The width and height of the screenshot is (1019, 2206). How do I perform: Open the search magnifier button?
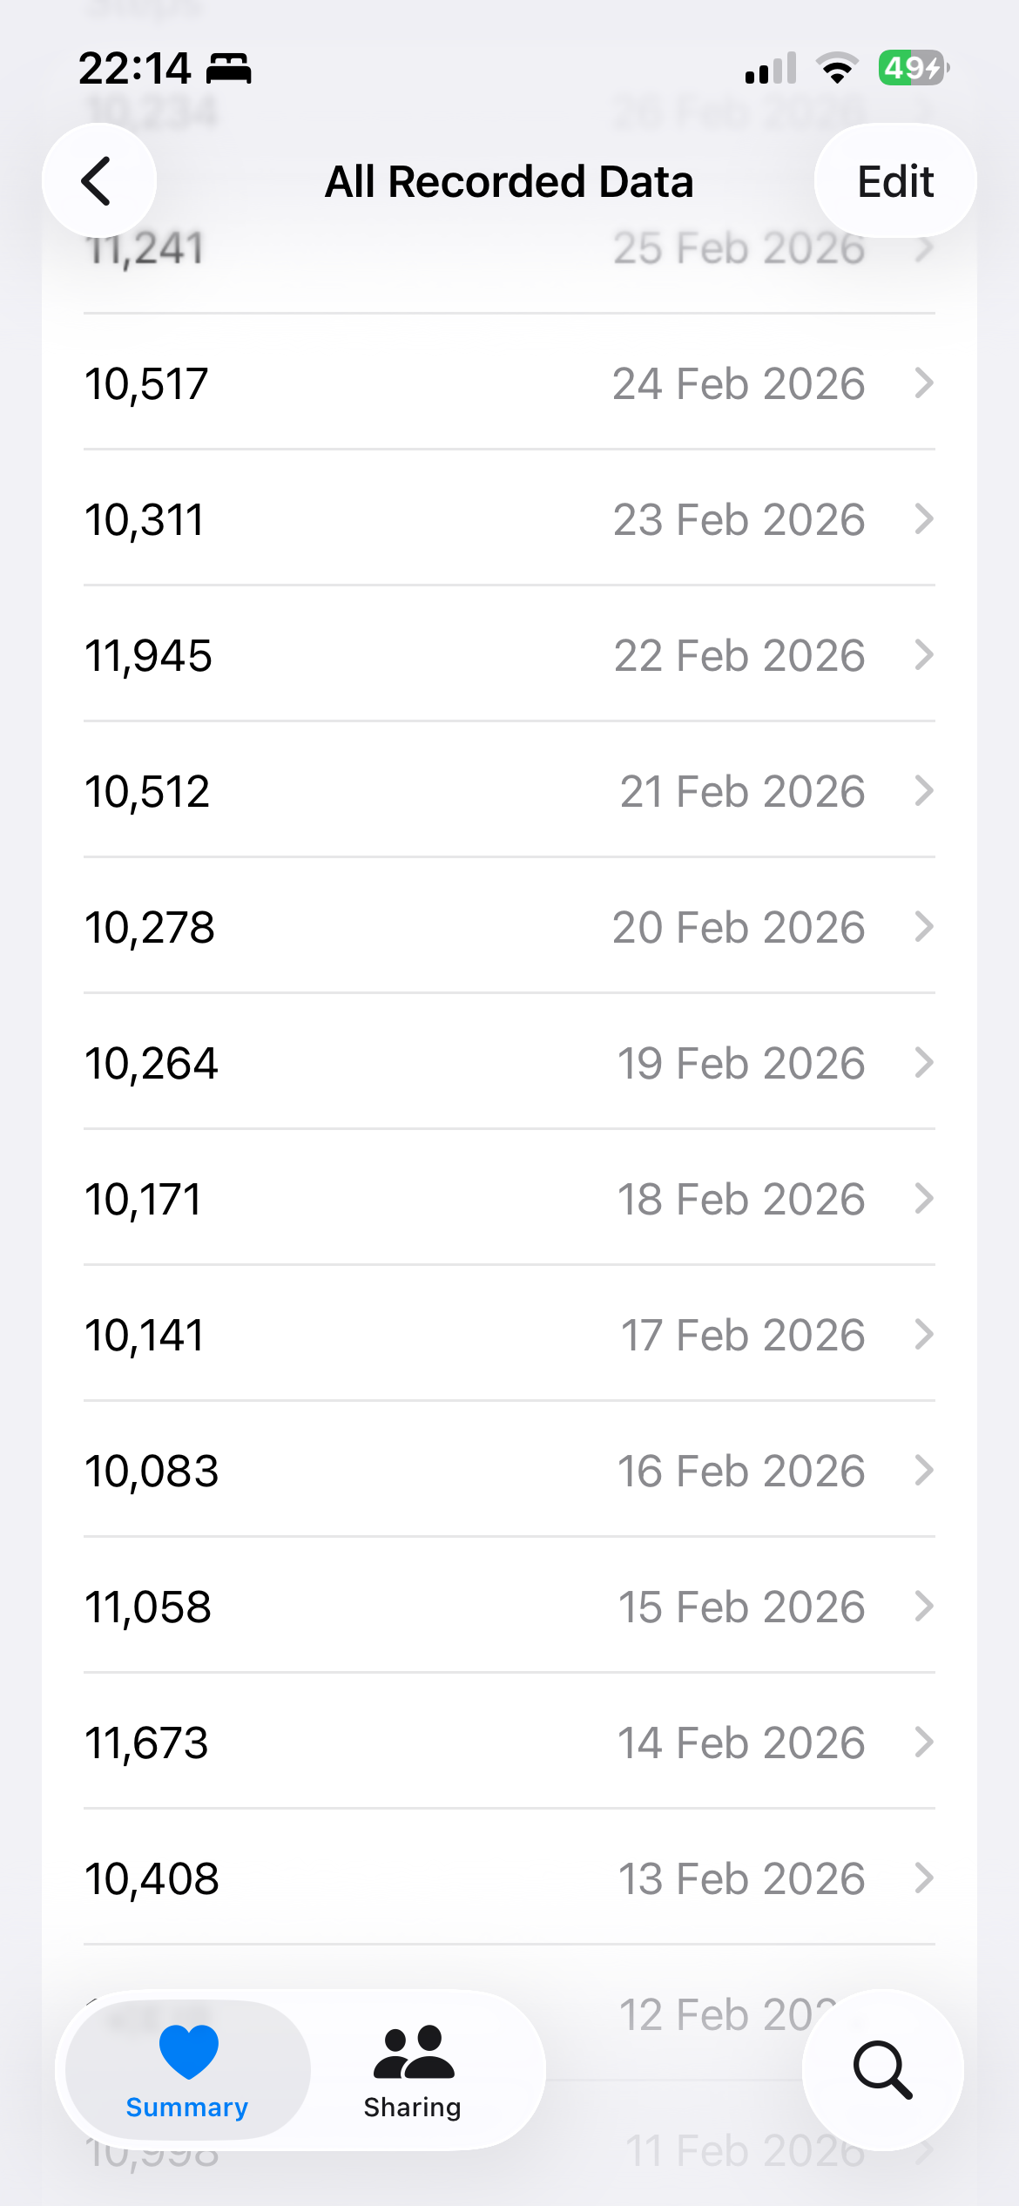[x=882, y=2069]
